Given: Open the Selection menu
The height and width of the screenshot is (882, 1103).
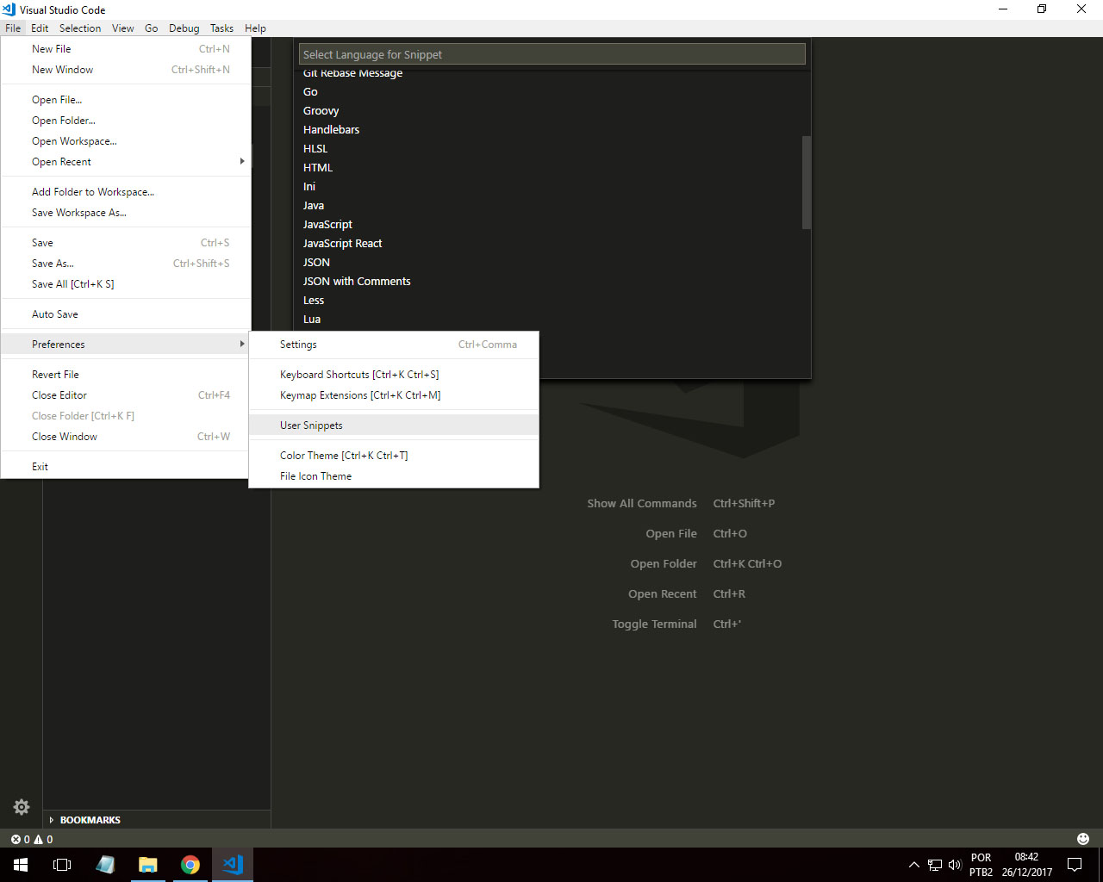Looking at the screenshot, I should point(80,28).
